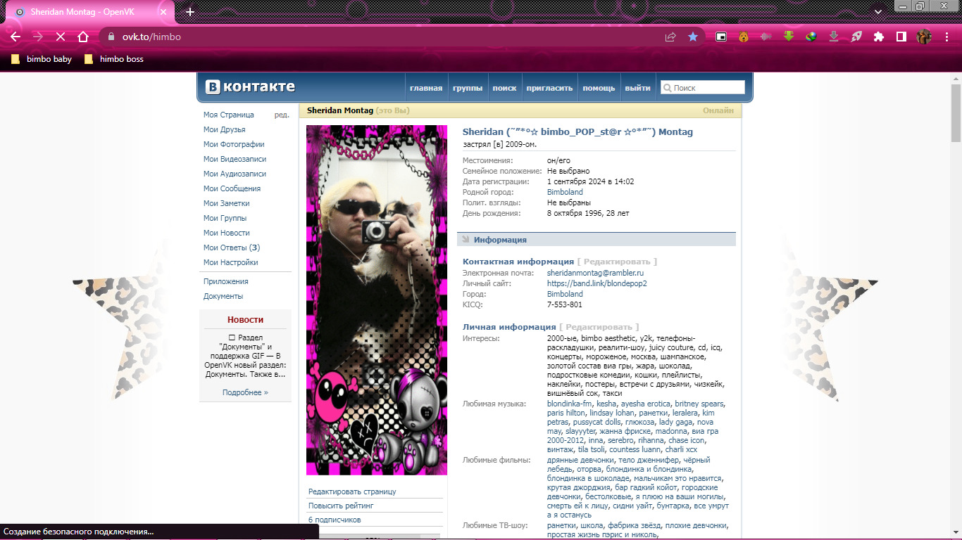Open the bear face extension
This screenshot has width=962, height=540.
pos(744,37)
